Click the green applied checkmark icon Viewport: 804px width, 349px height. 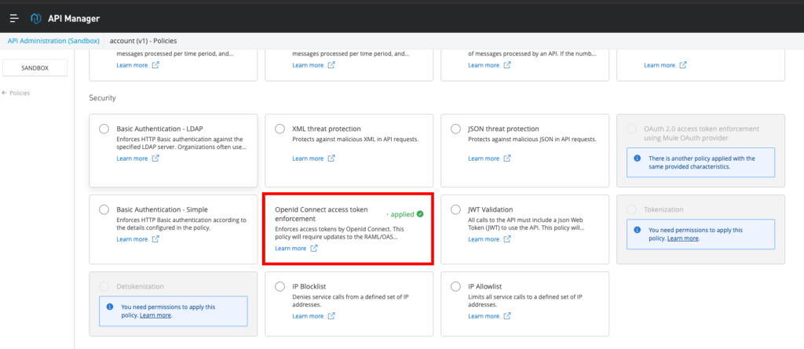pyautogui.click(x=420, y=213)
